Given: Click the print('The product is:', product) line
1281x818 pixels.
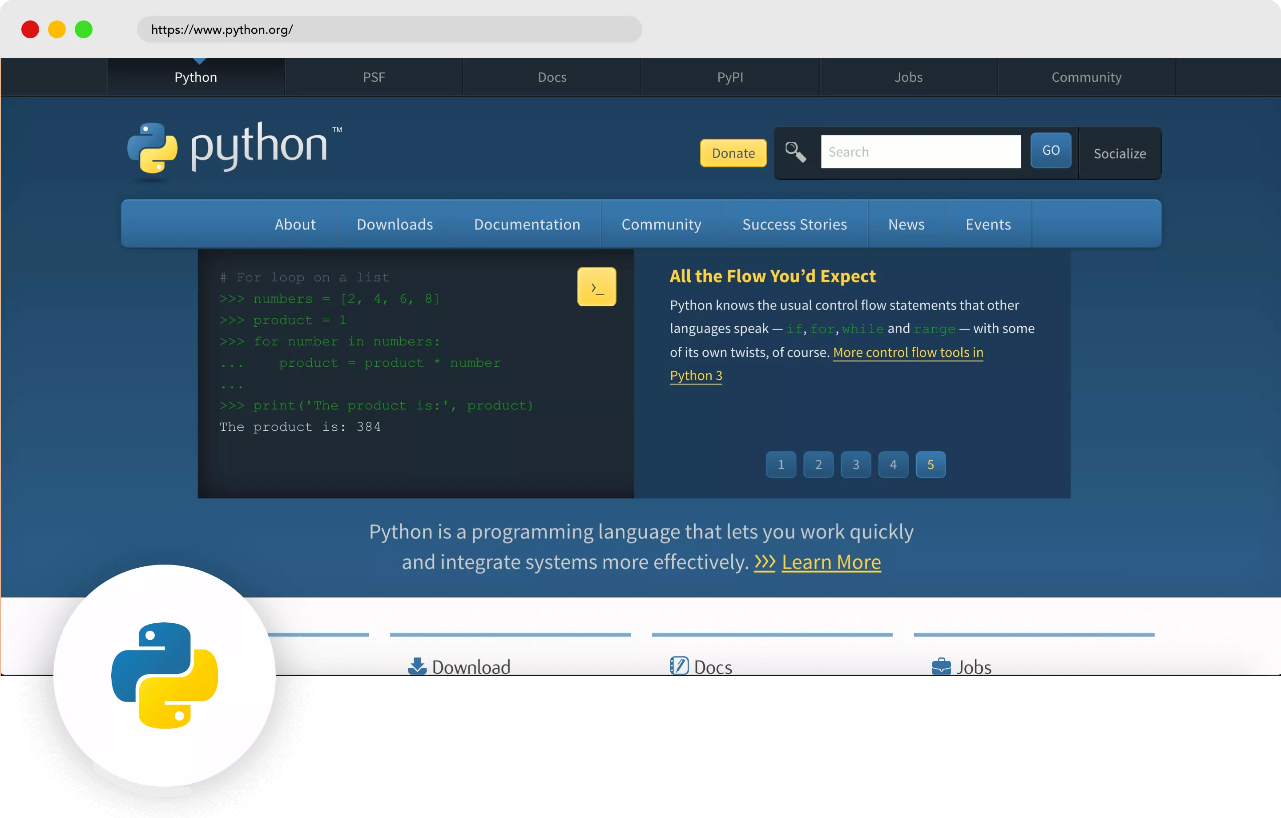Looking at the screenshot, I should click(x=376, y=405).
